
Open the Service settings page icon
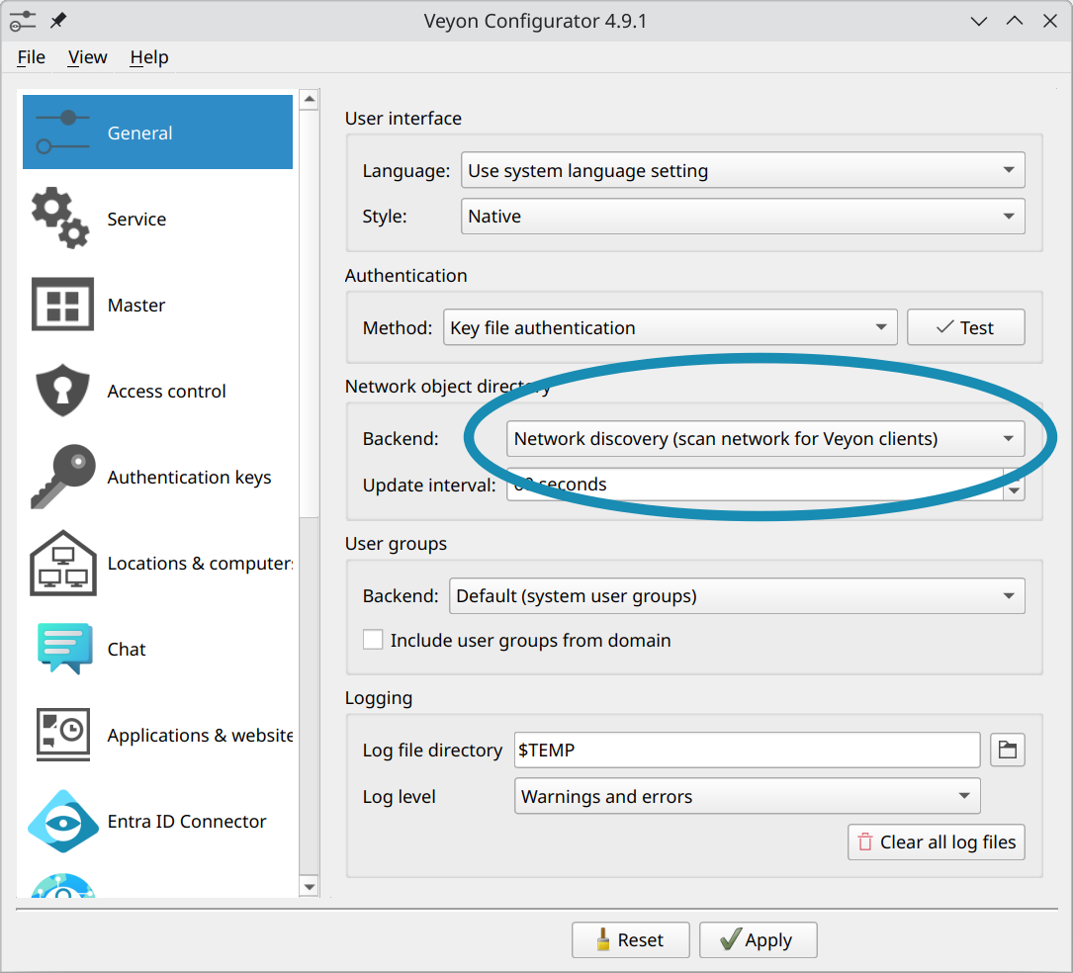coord(61,220)
